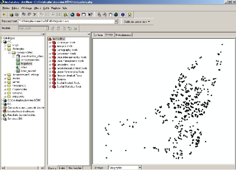Viewport: 236px width, 170px height.
Task: Select the brigadiers shapefile in the catalog tree
Action: coord(26,63)
